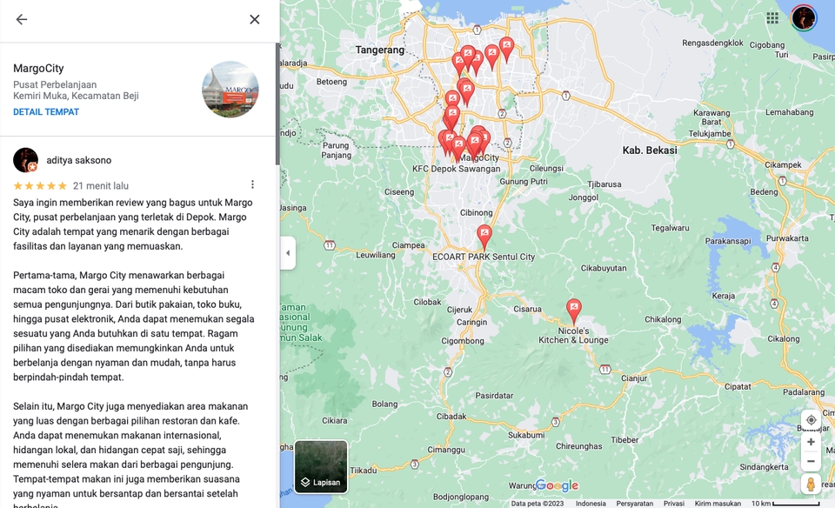Open aditya saksono's profile avatar
Viewport: 835px width, 508px height.
click(x=25, y=160)
